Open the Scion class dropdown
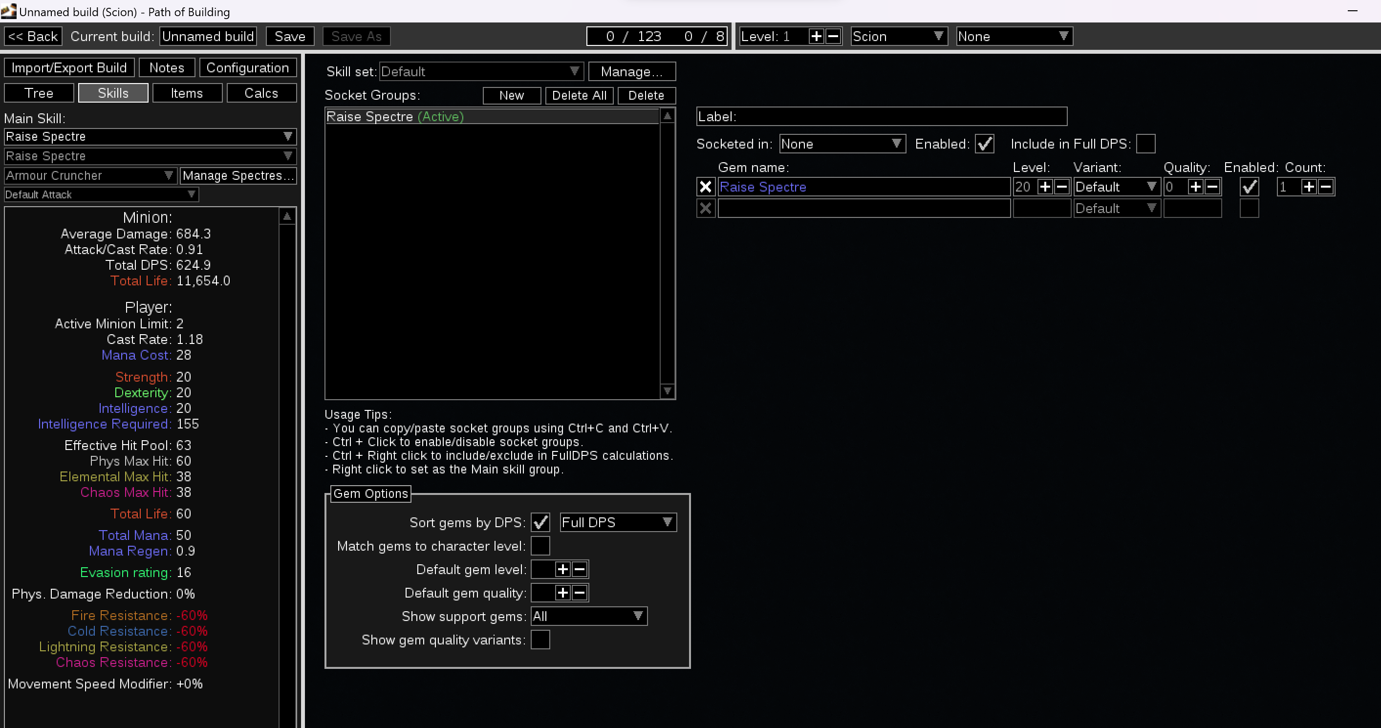Screen dimensions: 1381x728 [899, 37]
